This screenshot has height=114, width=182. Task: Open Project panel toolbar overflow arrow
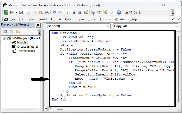click(x=39, y=32)
